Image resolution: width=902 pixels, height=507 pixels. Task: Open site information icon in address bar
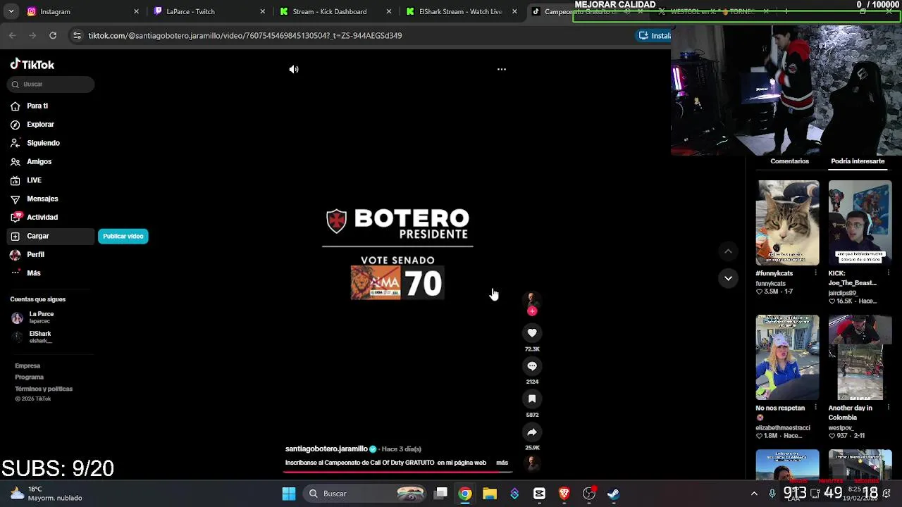pos(77,35)
